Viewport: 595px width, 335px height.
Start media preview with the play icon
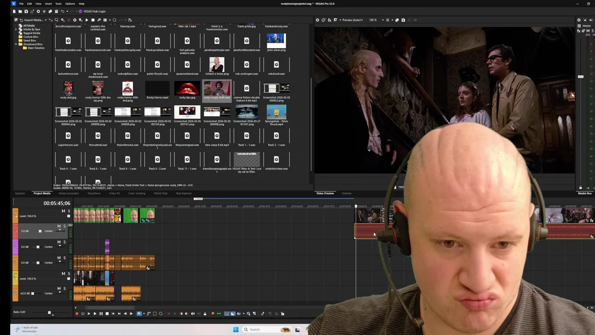[87, 20]
